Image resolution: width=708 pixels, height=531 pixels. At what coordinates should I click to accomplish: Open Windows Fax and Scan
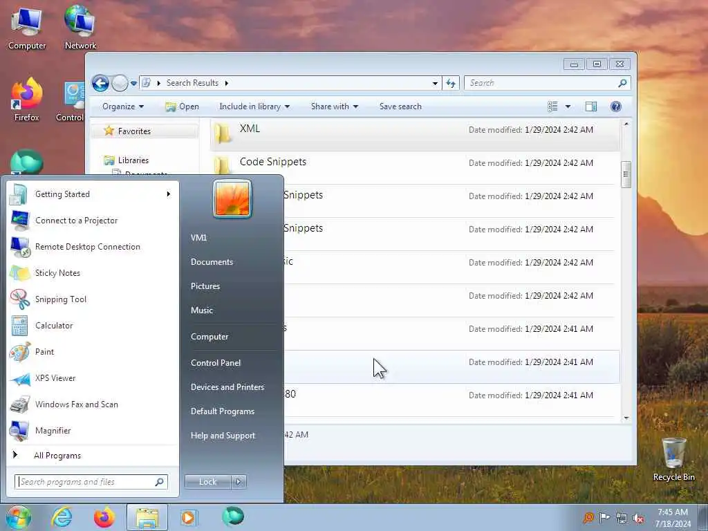pyautogui.click(x=93, y=404)
